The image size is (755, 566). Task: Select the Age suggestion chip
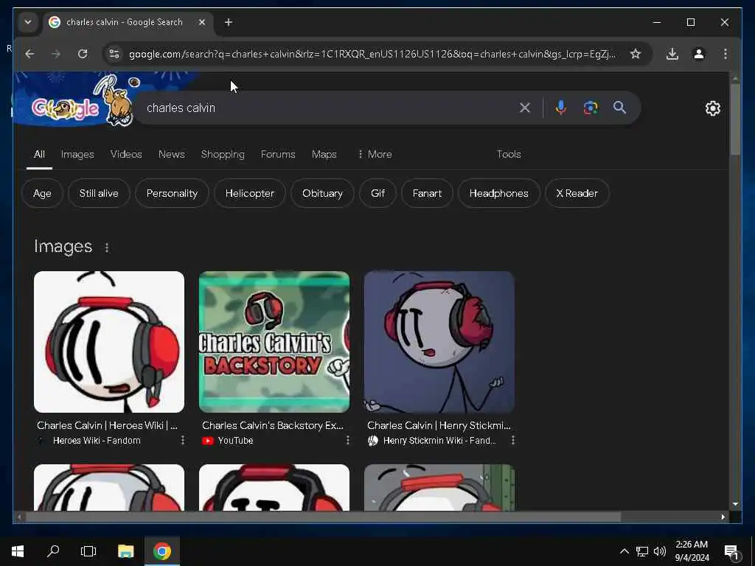coord(42,193)
